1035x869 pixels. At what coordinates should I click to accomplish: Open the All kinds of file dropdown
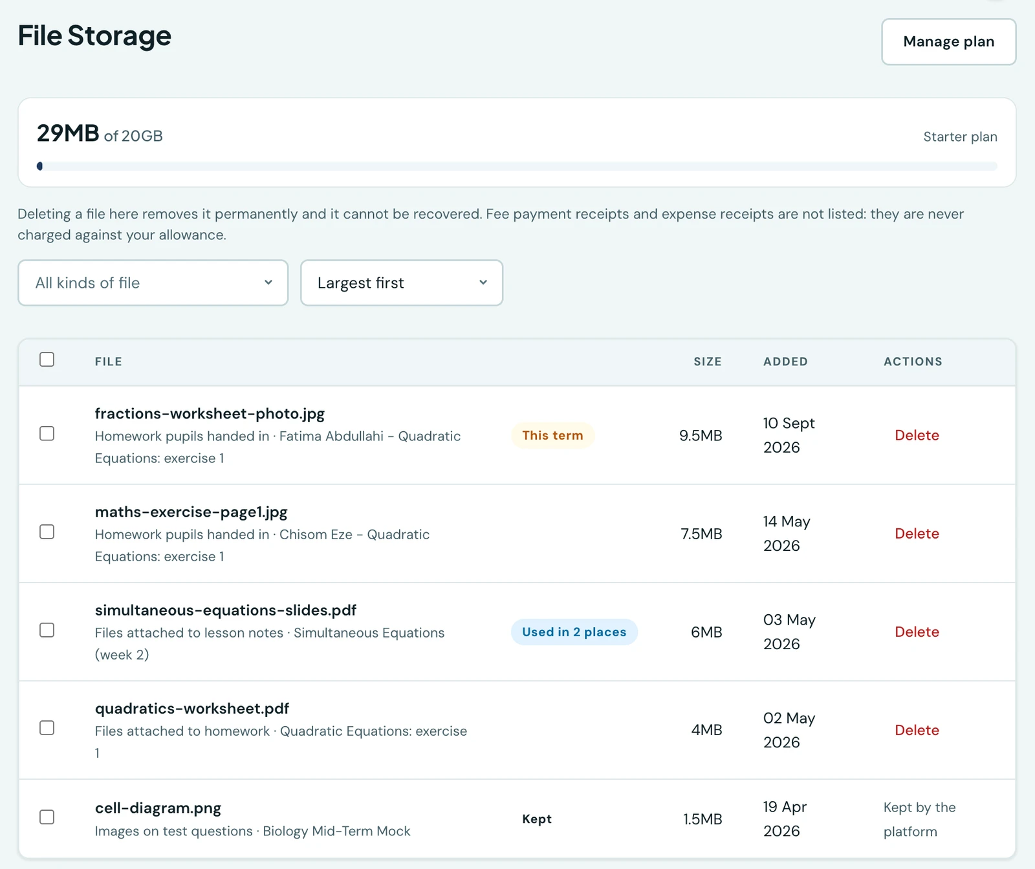click(x=153, y=283)
